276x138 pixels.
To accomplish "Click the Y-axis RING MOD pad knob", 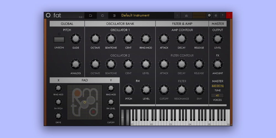I will tap(111, 88).
